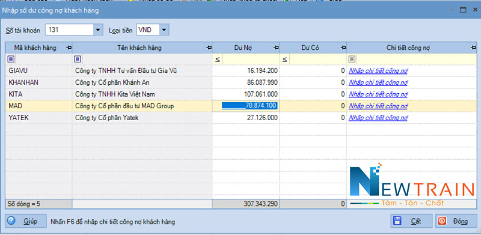Click Công ty Cổ phần Khánh An
This screenshot has width=481, height=235.
click(x=112, y=82)
